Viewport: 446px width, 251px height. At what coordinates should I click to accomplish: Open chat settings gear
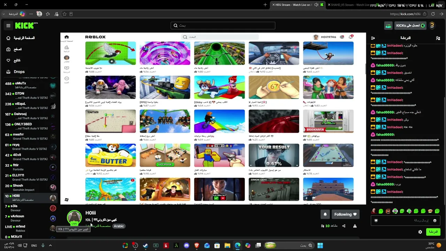(420, 232)
